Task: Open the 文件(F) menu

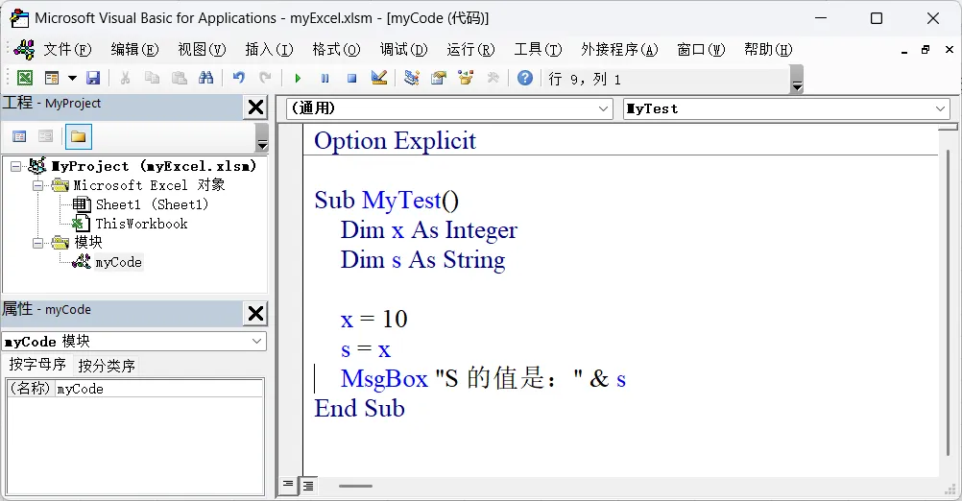Action: click(67, 49)
